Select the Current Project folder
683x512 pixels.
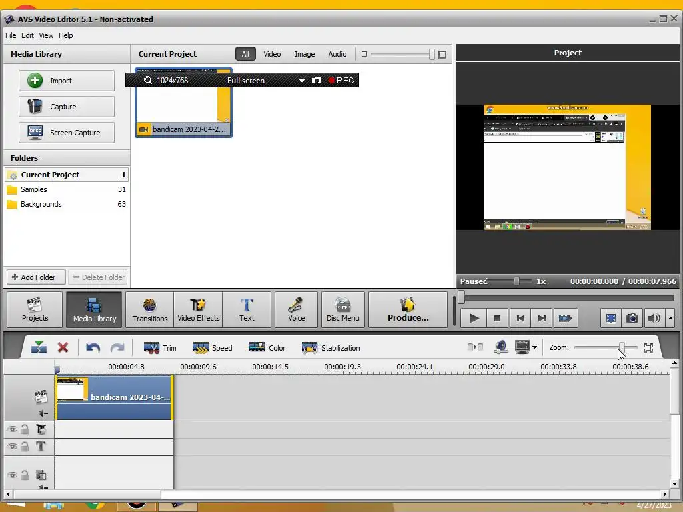67,175
